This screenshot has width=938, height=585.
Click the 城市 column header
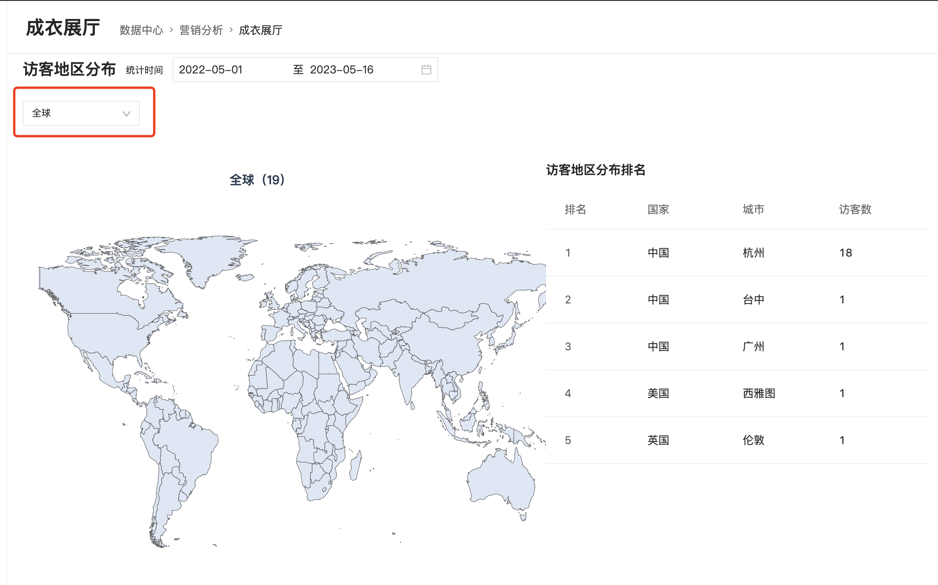[x=753, y=209]
